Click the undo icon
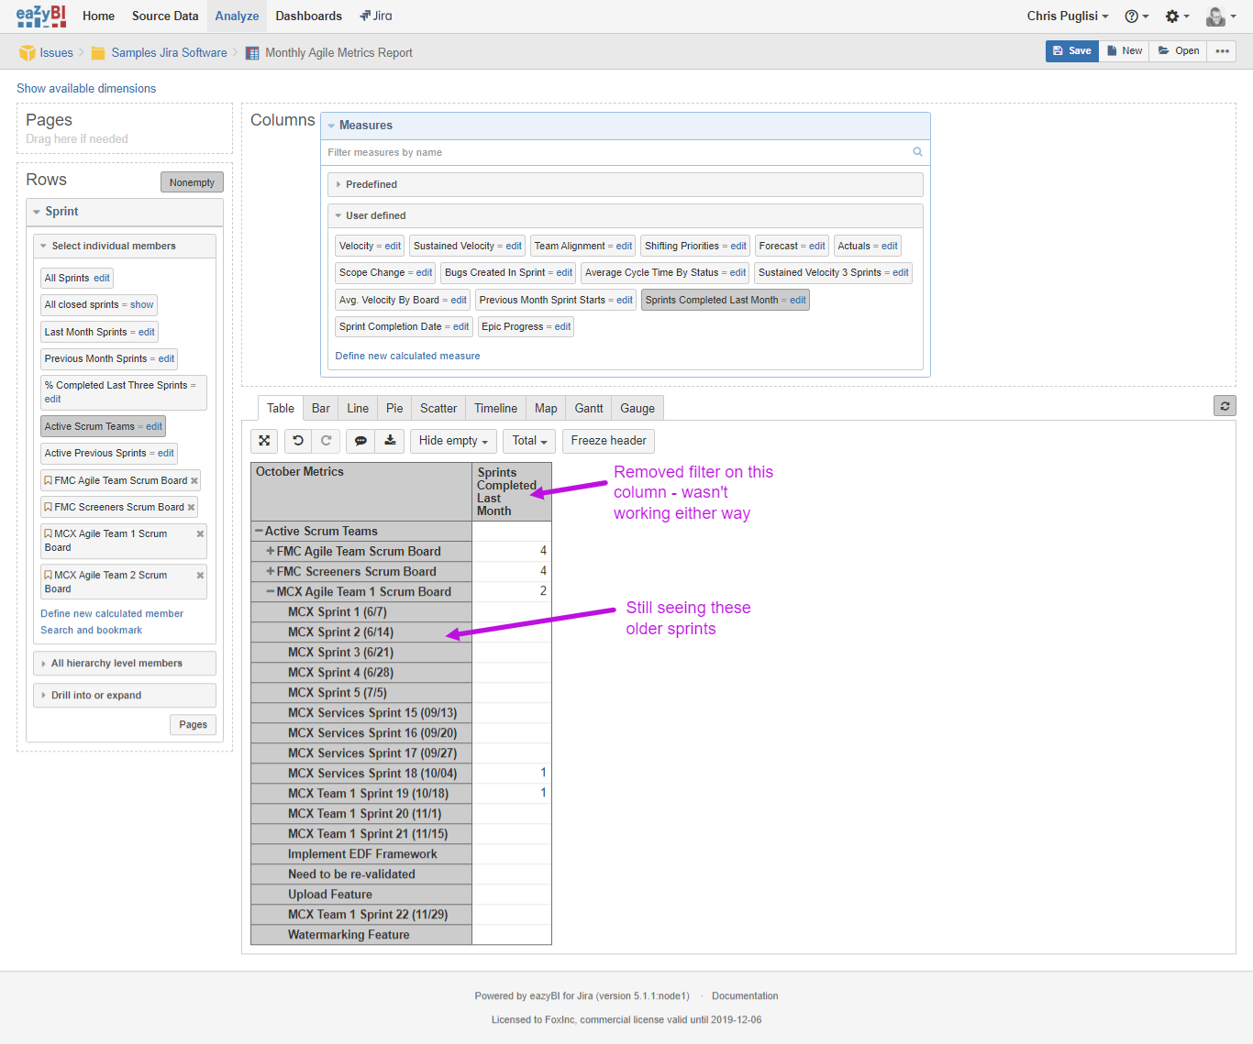The height and width of the screenshot is (1044, 1253). [298, 441]
